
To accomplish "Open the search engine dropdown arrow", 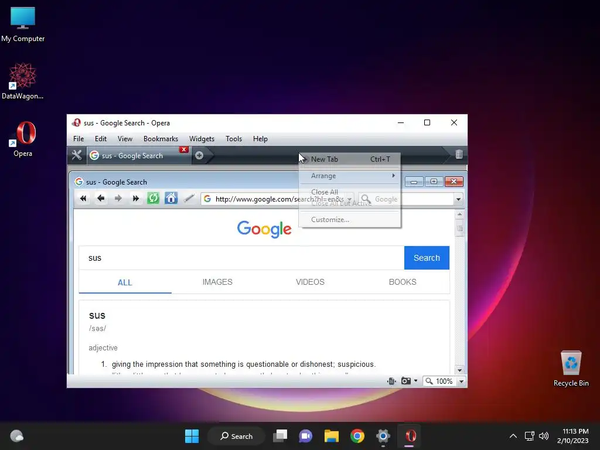I will pos(458,199).
